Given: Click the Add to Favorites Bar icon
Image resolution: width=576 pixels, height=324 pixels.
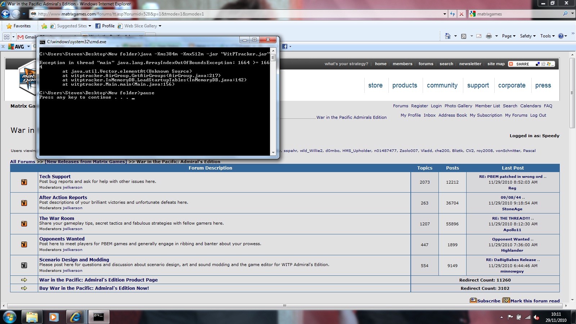Looking at the screenshot, I should (44, 26).
